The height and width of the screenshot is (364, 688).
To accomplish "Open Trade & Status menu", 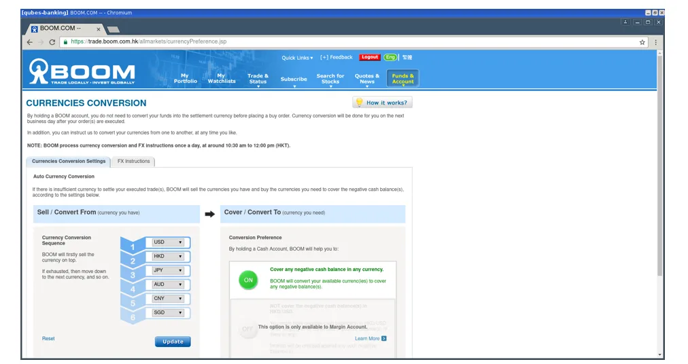I will click(x=258, y=79).
